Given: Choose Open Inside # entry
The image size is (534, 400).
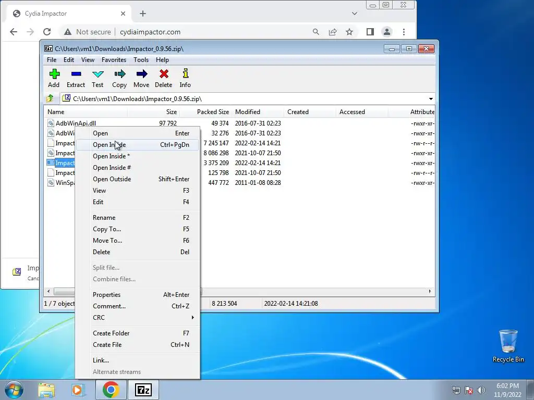Looking at the screenshot, I should (x=137, y=168).
